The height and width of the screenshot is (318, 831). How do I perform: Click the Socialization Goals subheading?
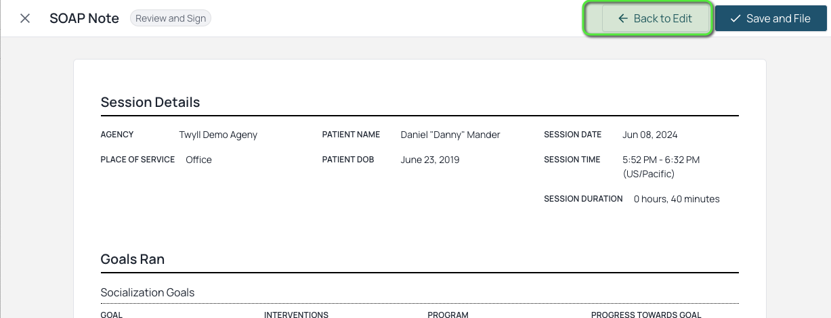tap(148, 292)
